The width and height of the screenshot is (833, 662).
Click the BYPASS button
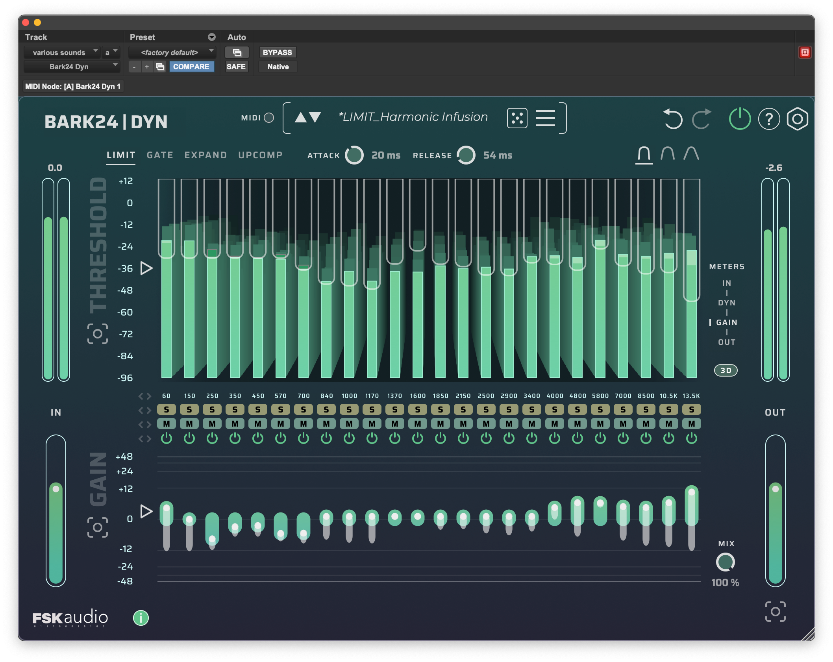pos(278,52)
